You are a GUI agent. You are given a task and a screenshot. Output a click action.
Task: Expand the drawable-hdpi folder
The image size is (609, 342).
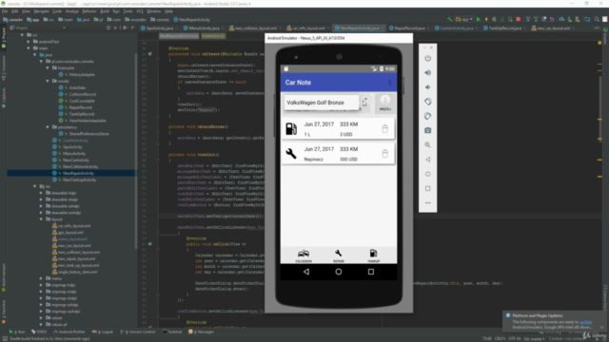tap(41, 193)
